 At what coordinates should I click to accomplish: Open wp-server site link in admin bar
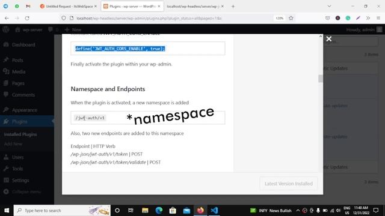29,29
